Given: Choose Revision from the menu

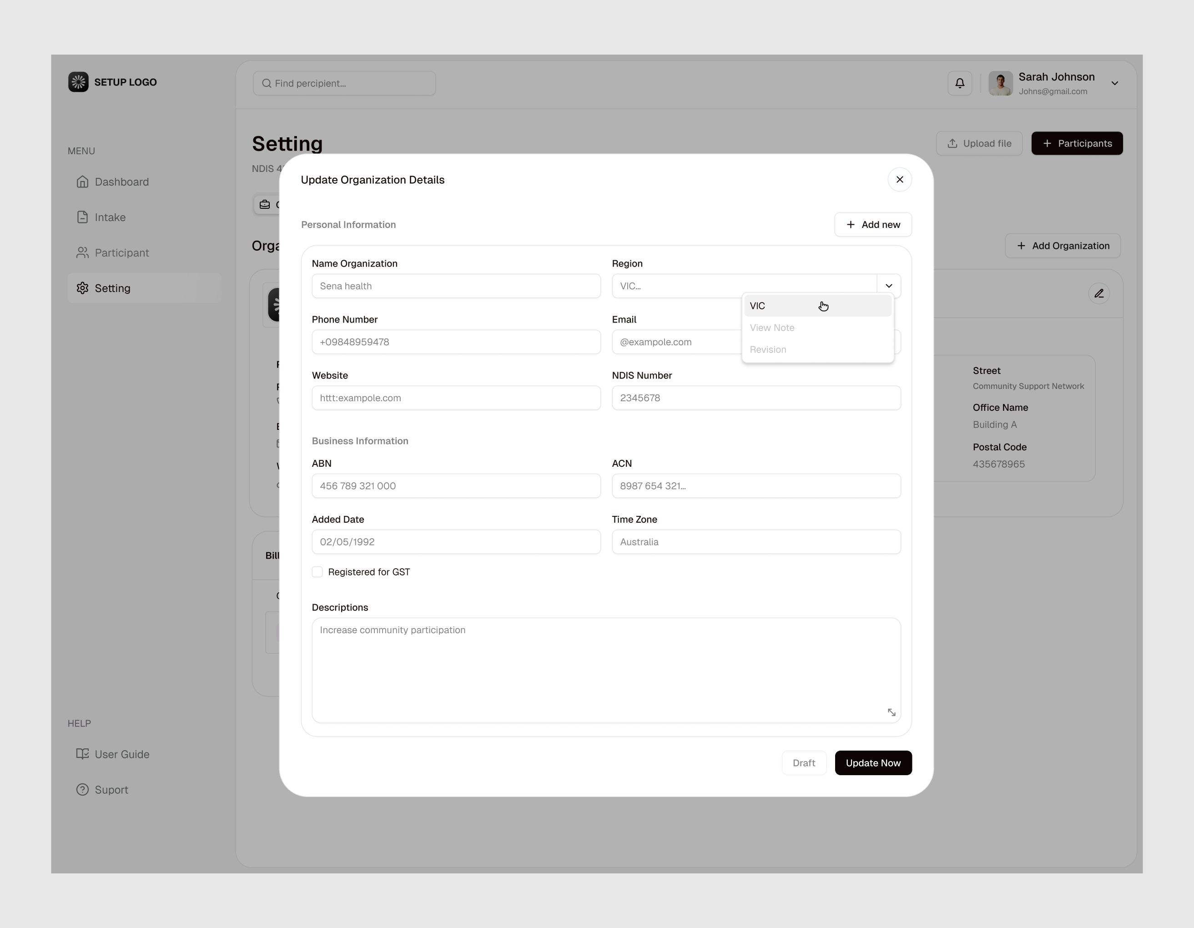Looking at the screenshot, I should tap(768, 349).
